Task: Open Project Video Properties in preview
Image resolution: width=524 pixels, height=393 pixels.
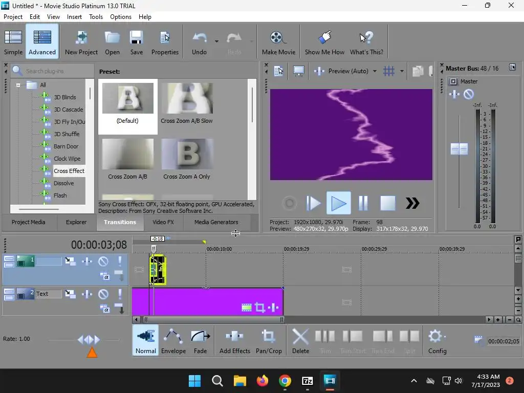Action: point(278,71)
